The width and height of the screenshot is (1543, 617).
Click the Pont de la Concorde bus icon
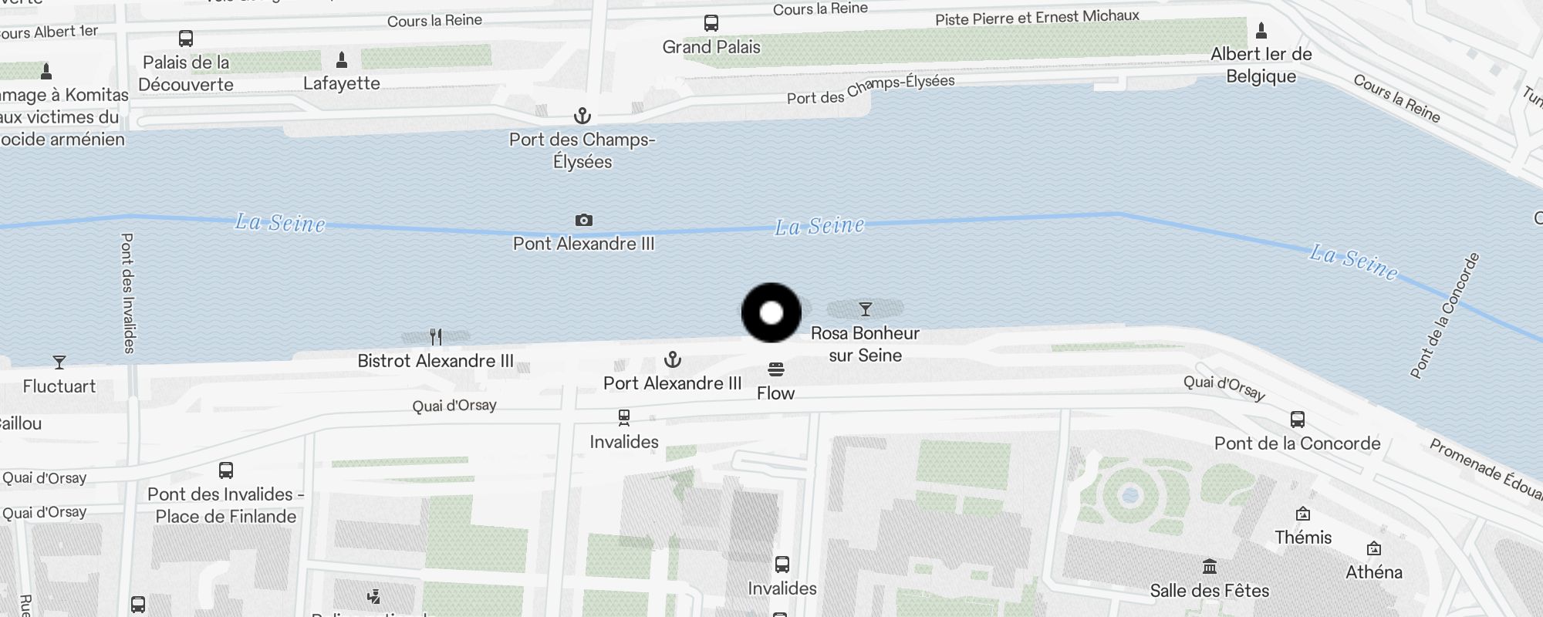pyautogui.click(x=1298, y=420)
